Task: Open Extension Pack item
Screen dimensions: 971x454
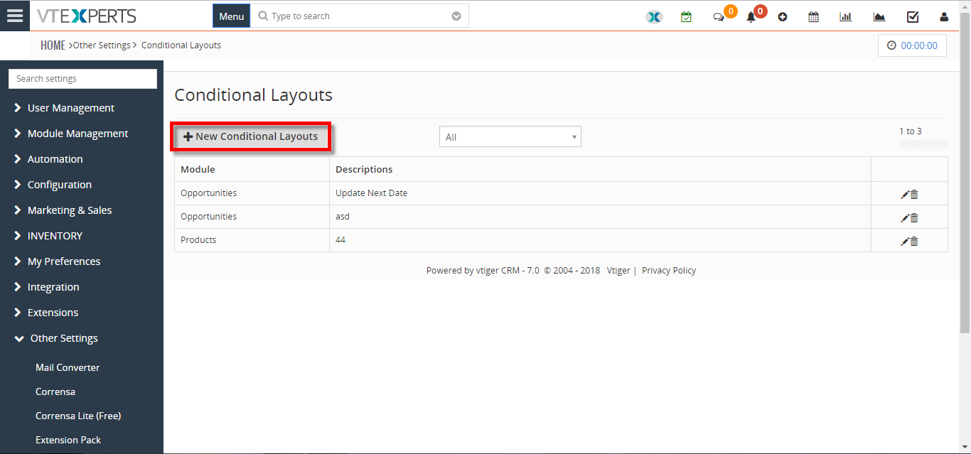Action: coord(68,440)
